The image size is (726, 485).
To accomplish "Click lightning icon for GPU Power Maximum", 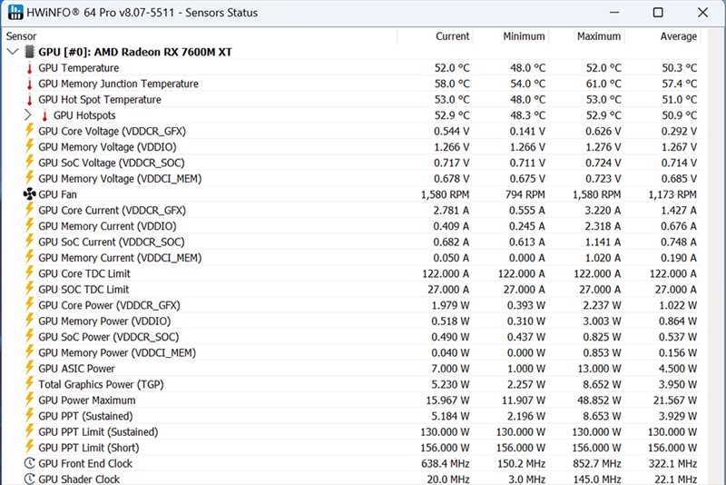I will tap(29, 400).
